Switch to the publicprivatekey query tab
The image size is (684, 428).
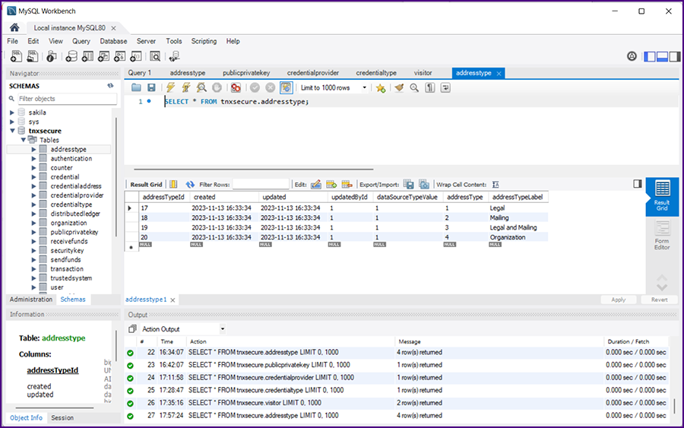coord(246,73)
